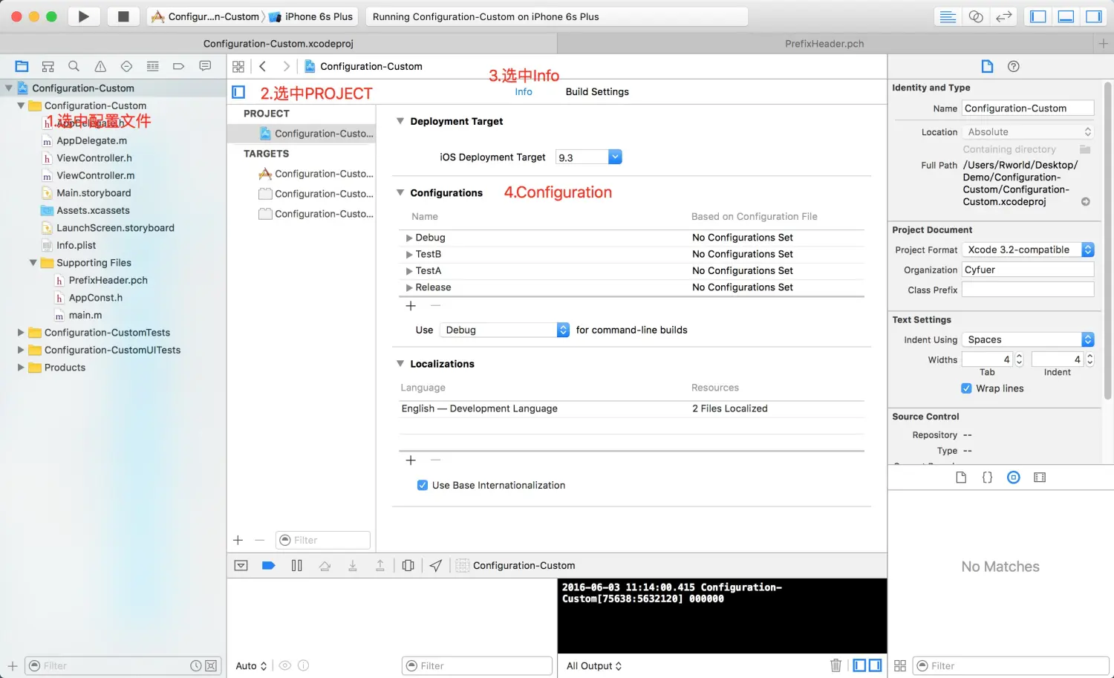Toggle the Navigator panel visibility
The height and width of the screenshot is (678, 1114).
point(1038,16)
